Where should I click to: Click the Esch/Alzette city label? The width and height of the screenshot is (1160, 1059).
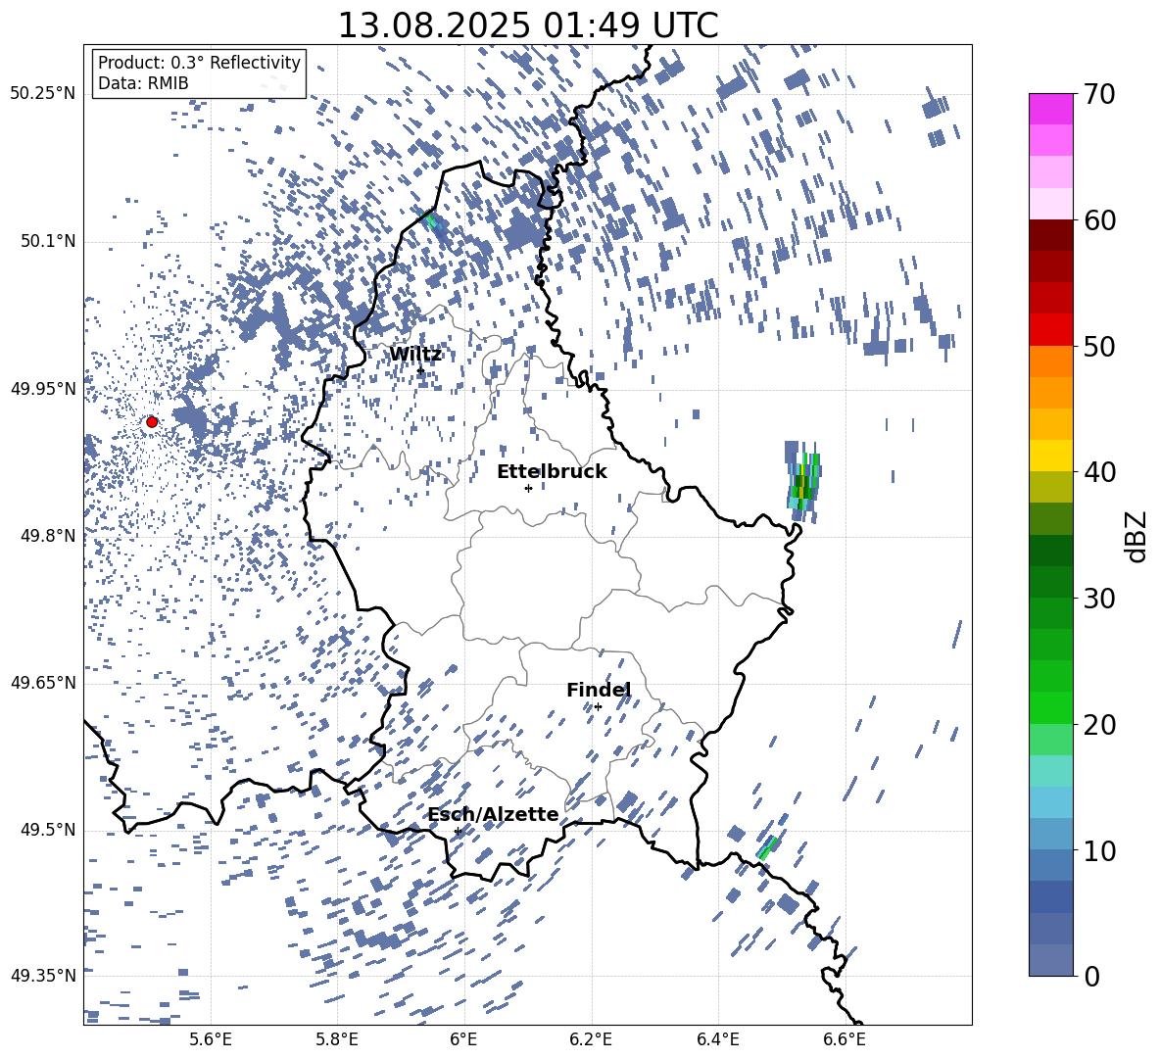pos(493,815)
